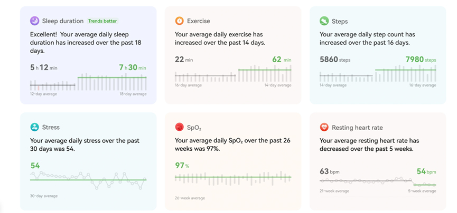Click the 'Trends better' badge
The height and width of the screenshot is (213, 457).
click(102, 21)
